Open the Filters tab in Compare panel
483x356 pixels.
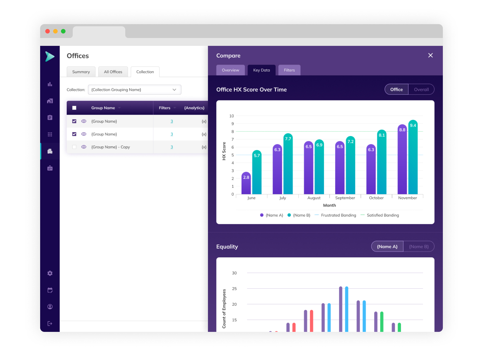(x=289, y=70)
